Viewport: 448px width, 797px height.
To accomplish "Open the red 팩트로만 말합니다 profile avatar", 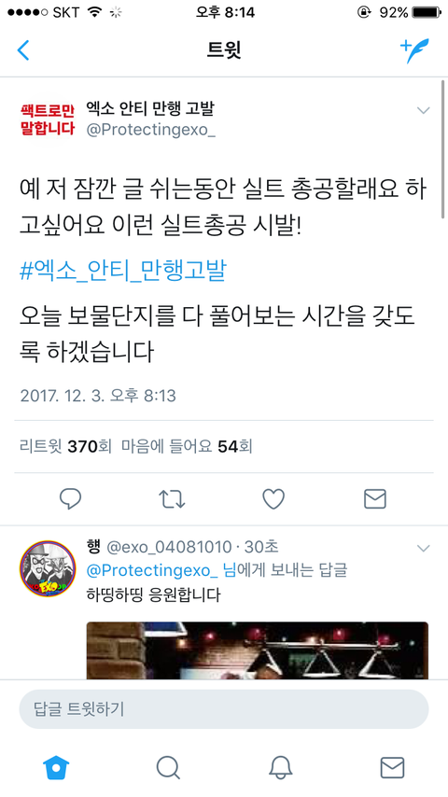I will [48, 119].
